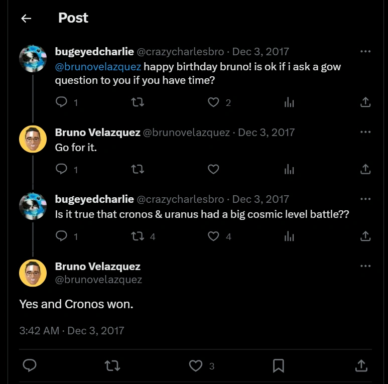Image resolution: width=388 pixels, height=384 pixels.
Task: Retweet the "Go for it." reply
Action: click(137, 169)
